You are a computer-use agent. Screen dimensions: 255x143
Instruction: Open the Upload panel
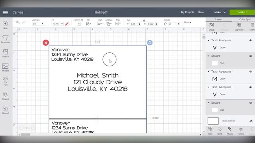coord(5,109)
